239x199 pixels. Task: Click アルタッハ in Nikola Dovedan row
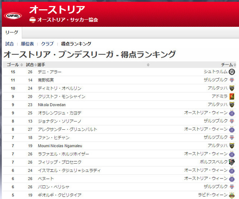(x=218, y=104)
